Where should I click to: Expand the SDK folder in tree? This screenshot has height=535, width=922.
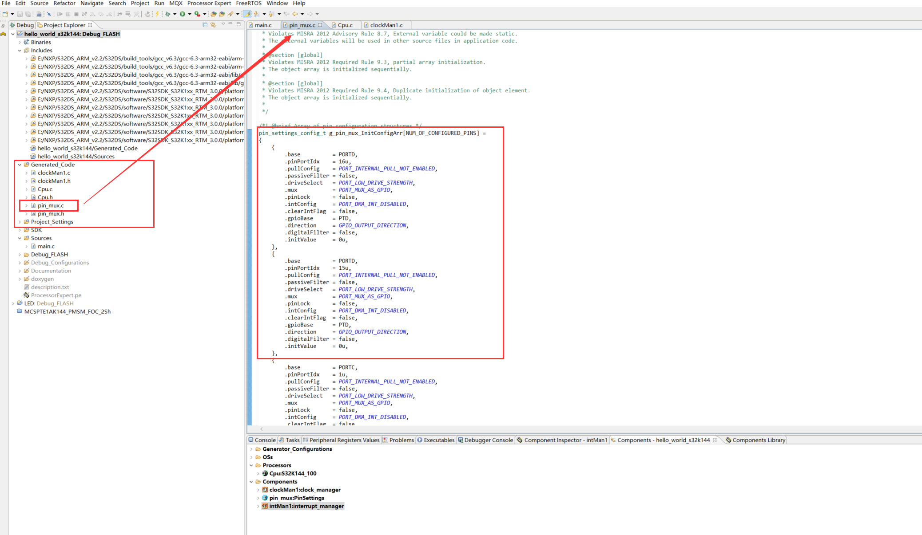point(20,230)
